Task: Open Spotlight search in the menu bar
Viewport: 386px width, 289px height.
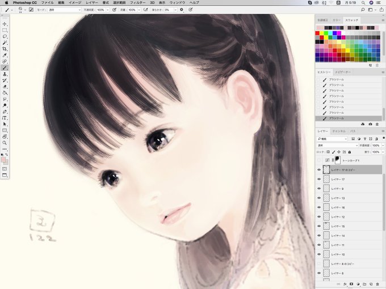Action: point(363,3)
